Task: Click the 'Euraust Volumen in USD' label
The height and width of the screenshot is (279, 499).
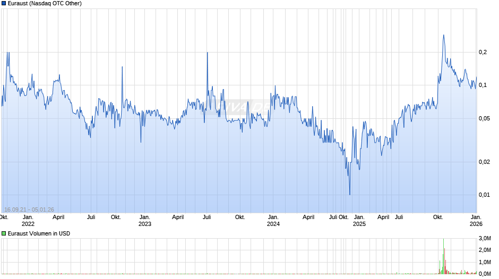Action: pos(39,233)
